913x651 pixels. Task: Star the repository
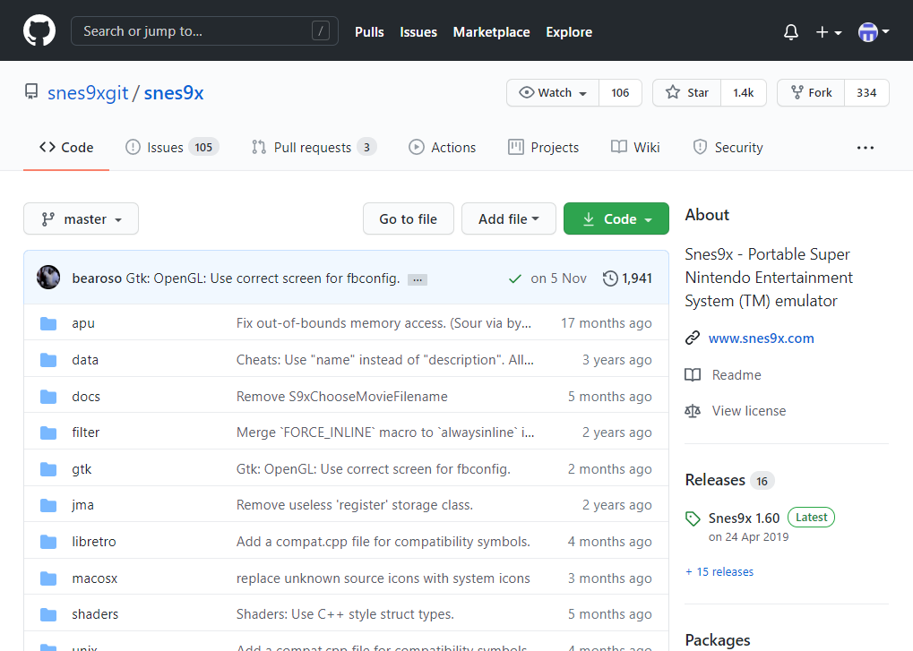(x=686, y=92)
